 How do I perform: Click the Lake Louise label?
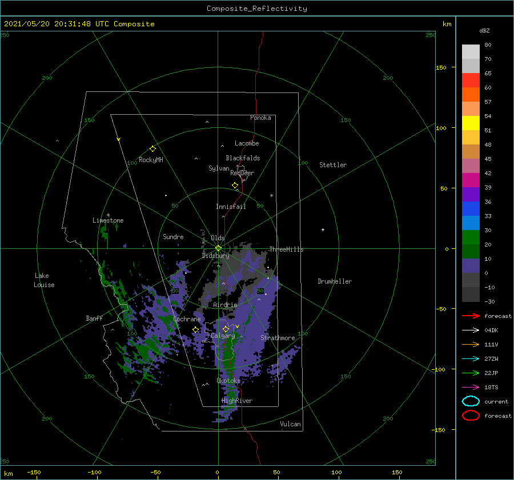tap(44, 280)
